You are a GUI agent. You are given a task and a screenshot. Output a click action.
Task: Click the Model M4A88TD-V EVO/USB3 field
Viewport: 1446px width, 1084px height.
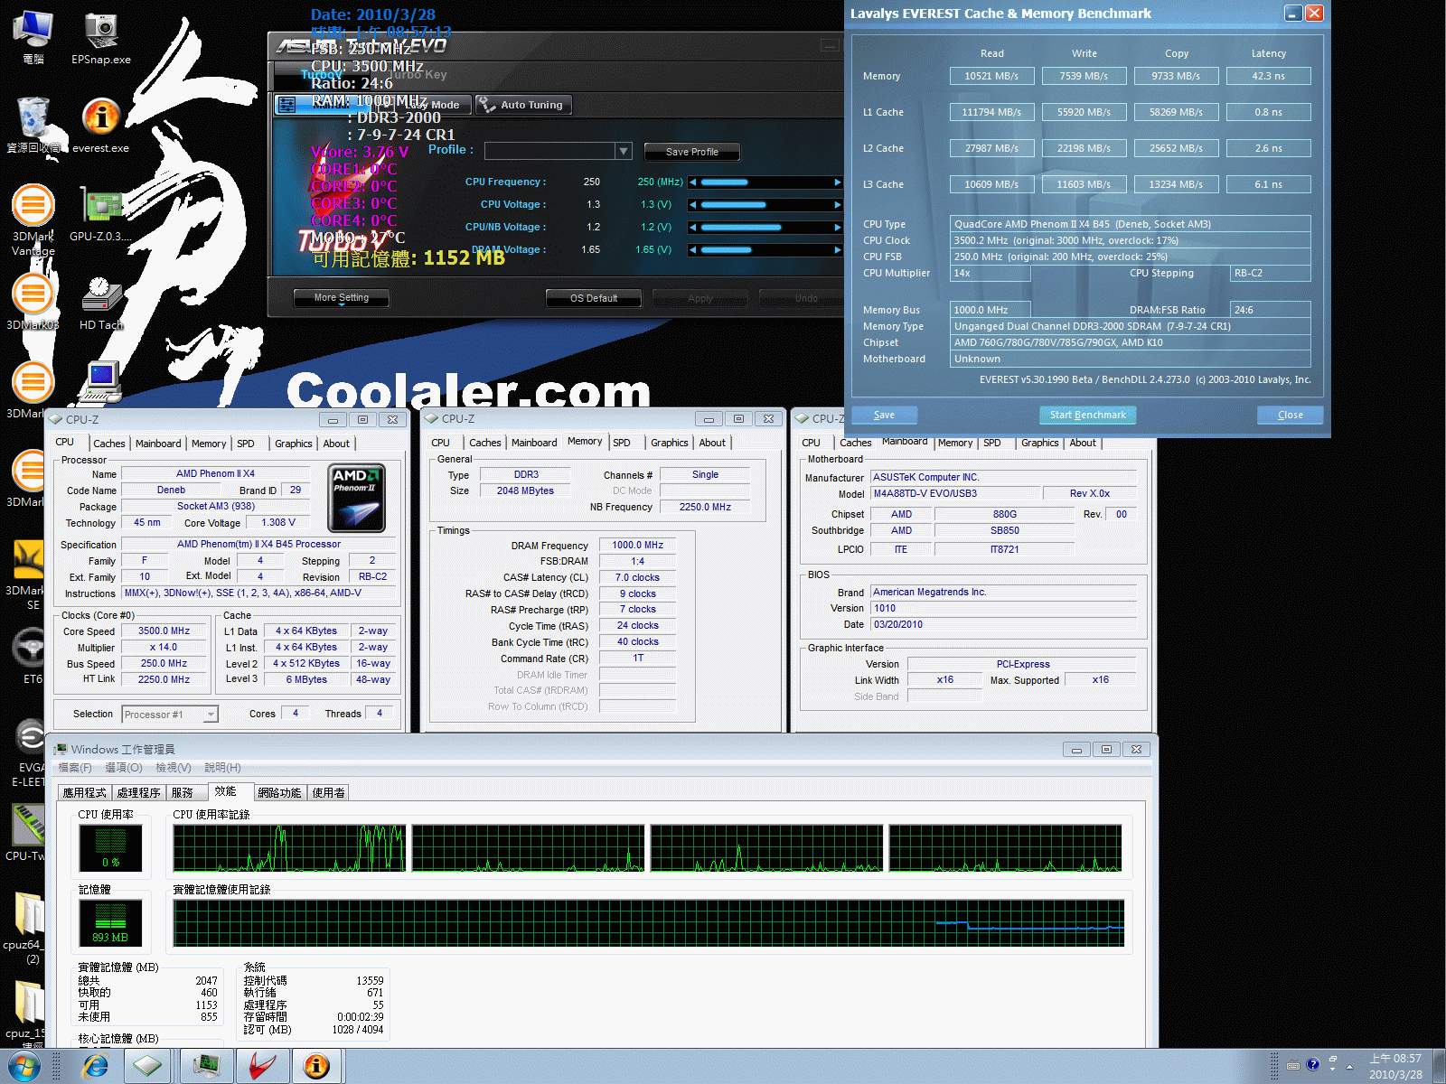pos(954,493)
